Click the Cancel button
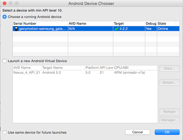183x140 pixels. tap(137, 132)
